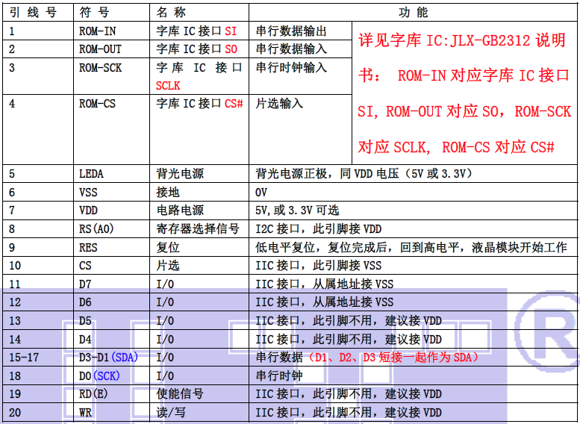
Task: Select the RD(E) symbol cell
Action: 94,394
